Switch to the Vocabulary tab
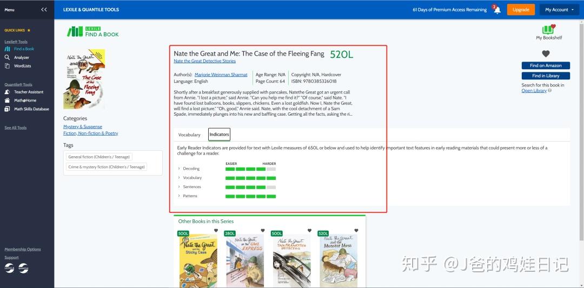Screen dimensions: 584x288 (x=189, y=135)
